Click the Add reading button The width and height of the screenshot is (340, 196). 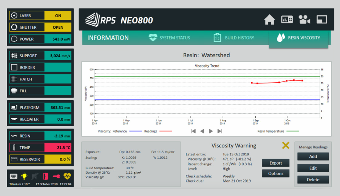tap(313, 156)
